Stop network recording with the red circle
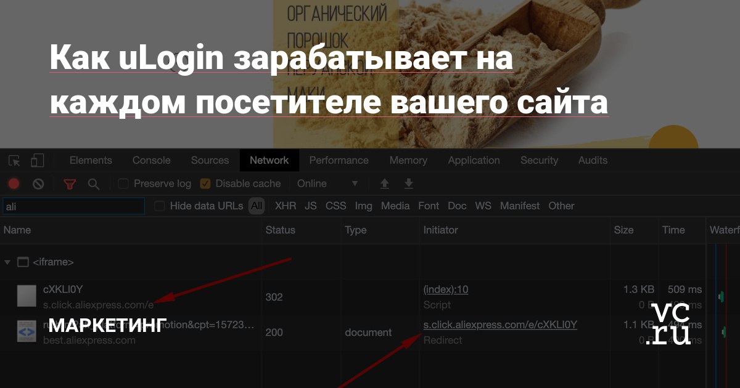Viewport: 740px width, 388px height. pyautogui.click(x=14, y=184)
